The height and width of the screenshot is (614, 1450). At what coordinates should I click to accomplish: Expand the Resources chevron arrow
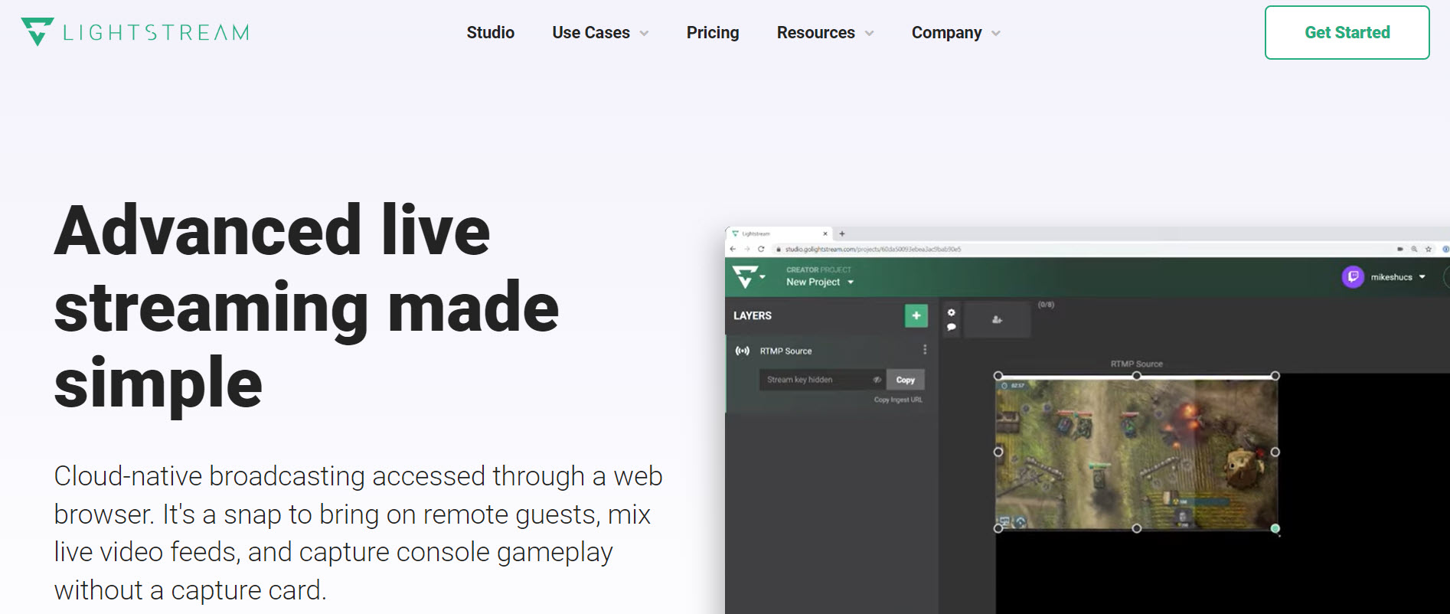click(x=869, y=34)
